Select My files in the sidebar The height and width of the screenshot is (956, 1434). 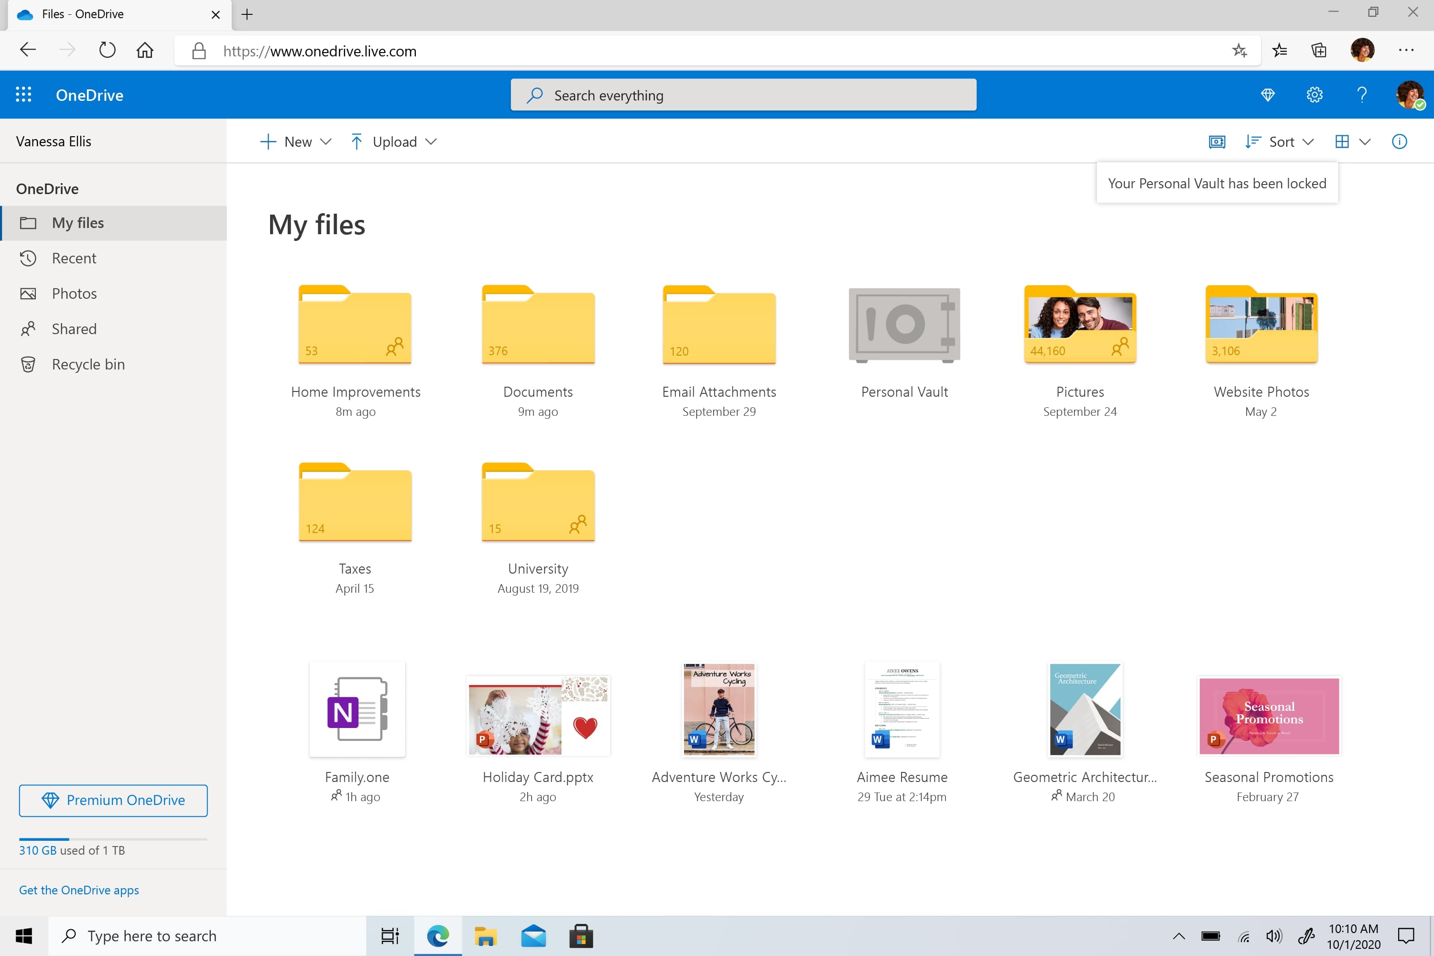click(x=113, y=223)
